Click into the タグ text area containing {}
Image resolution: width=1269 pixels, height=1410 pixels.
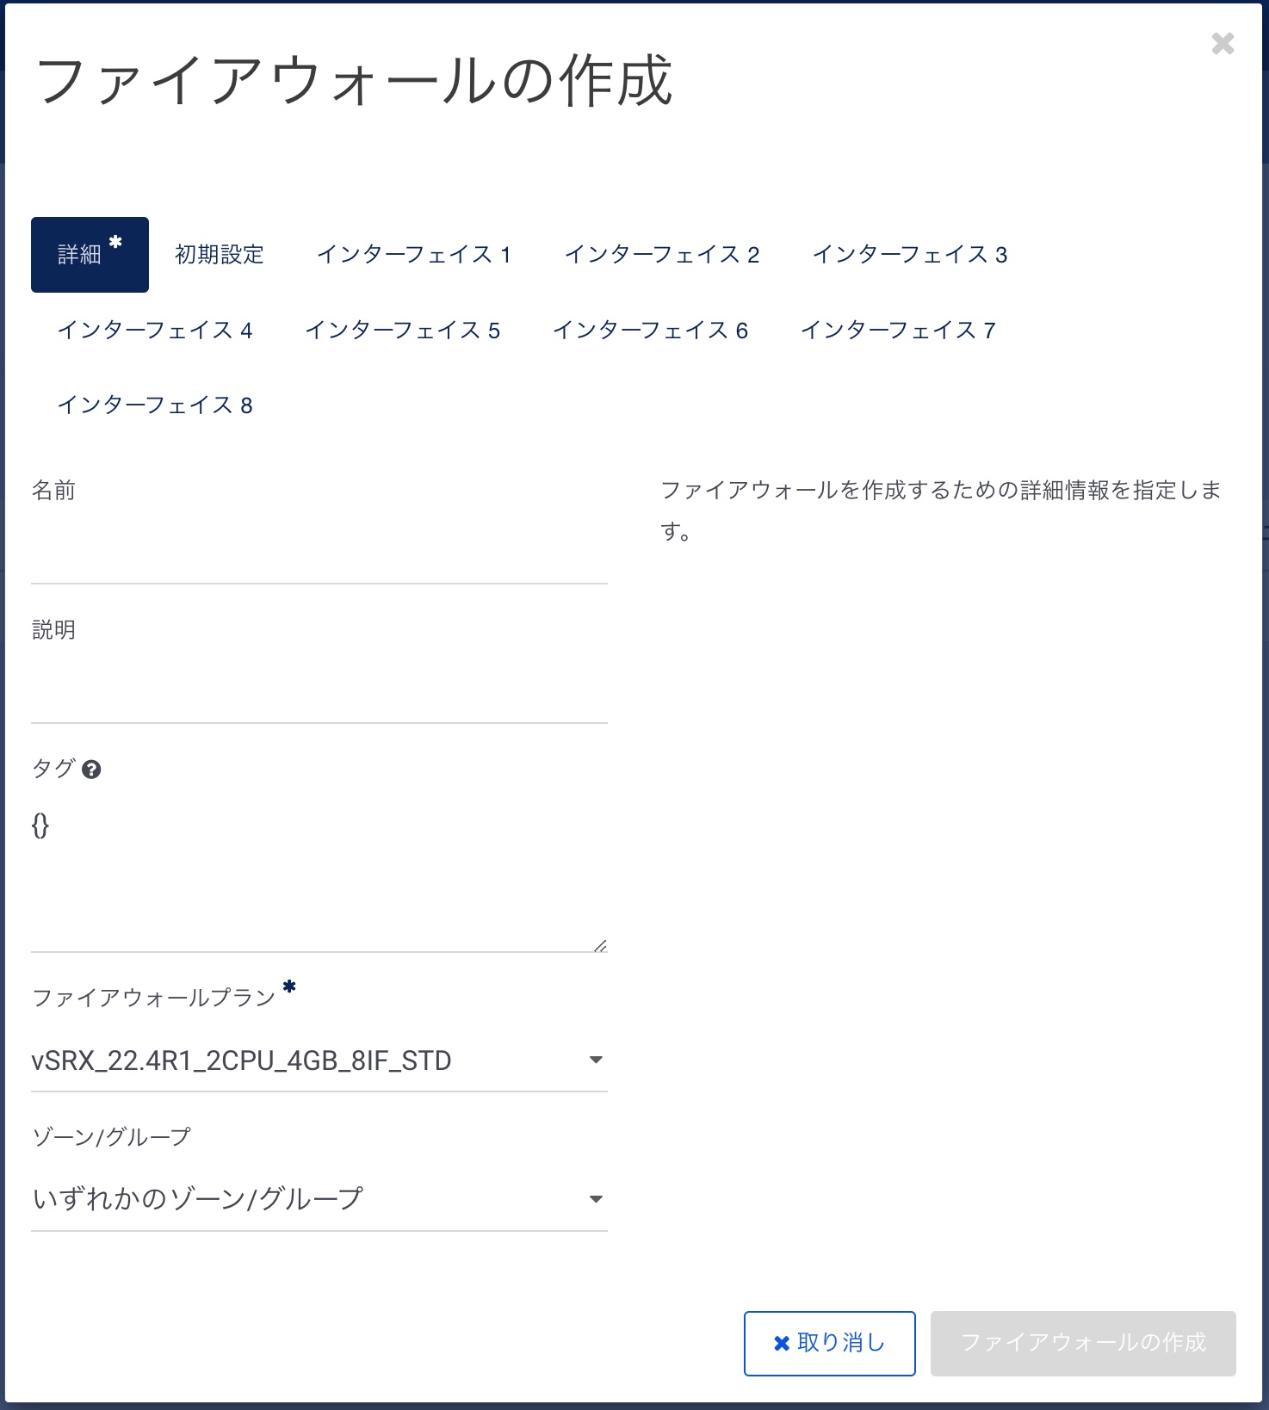point(319,876)
